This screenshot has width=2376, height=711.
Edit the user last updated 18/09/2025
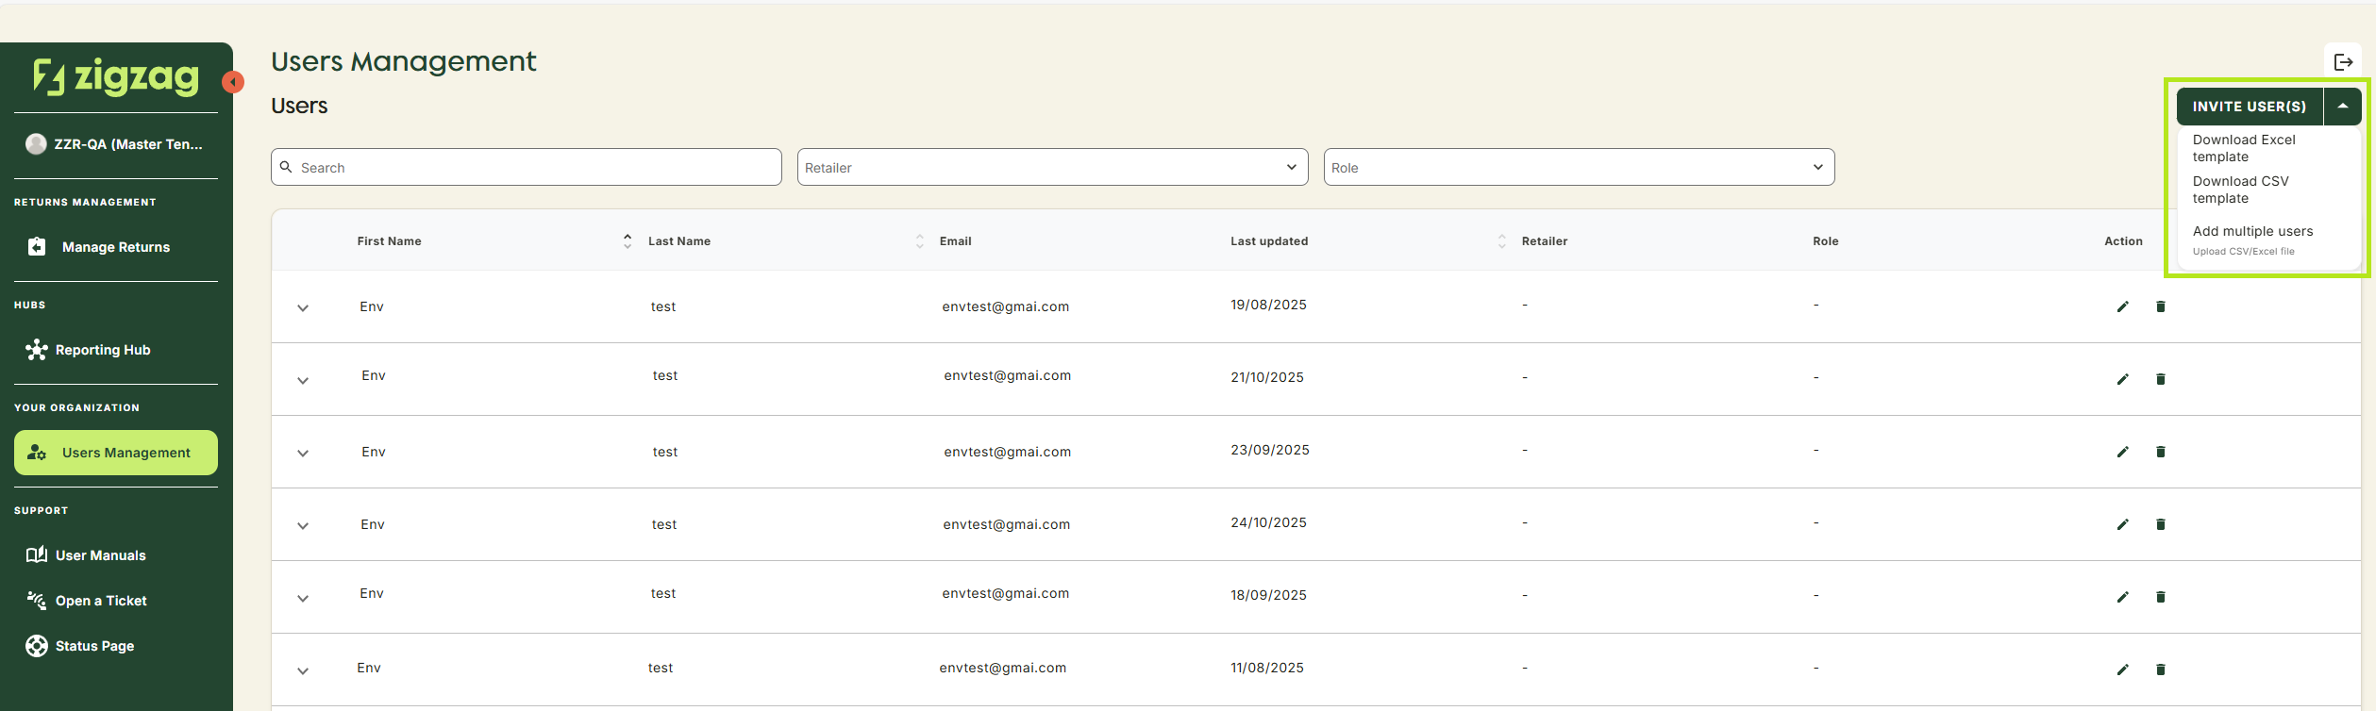point(2122,597)
